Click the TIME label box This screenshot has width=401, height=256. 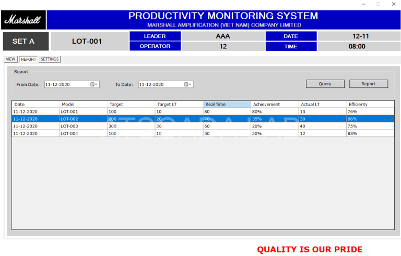coord(291,46)
